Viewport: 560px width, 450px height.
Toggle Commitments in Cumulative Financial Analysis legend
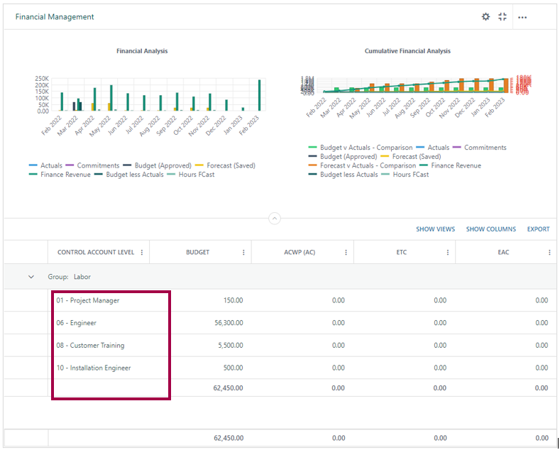pos(479,148)
